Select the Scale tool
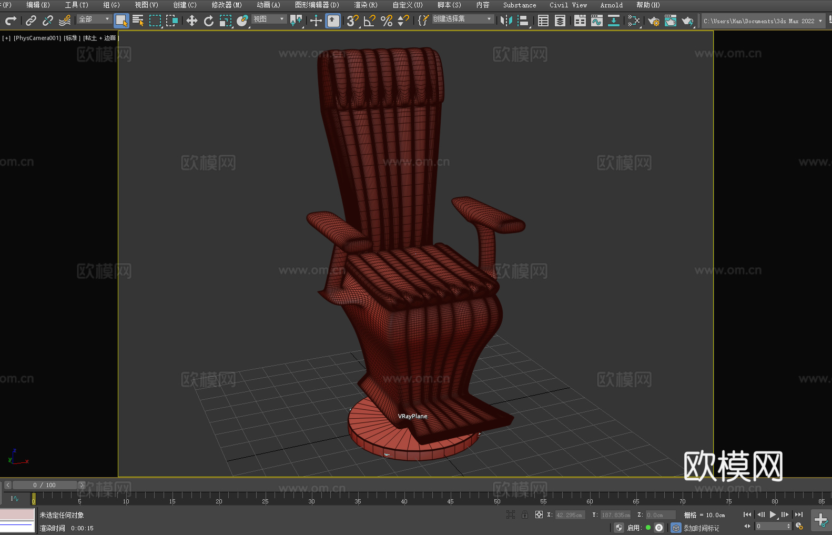Viewport: 832px width, 535px height. pyautogui.click(x=226, y=21)
